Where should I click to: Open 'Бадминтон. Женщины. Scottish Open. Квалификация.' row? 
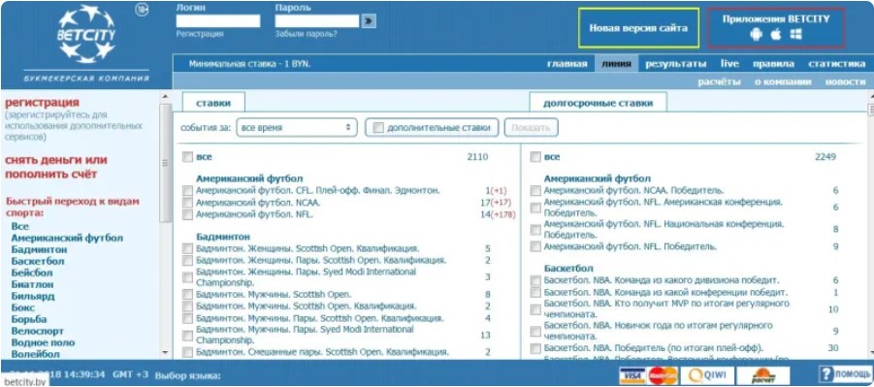(x=308, y=248)
